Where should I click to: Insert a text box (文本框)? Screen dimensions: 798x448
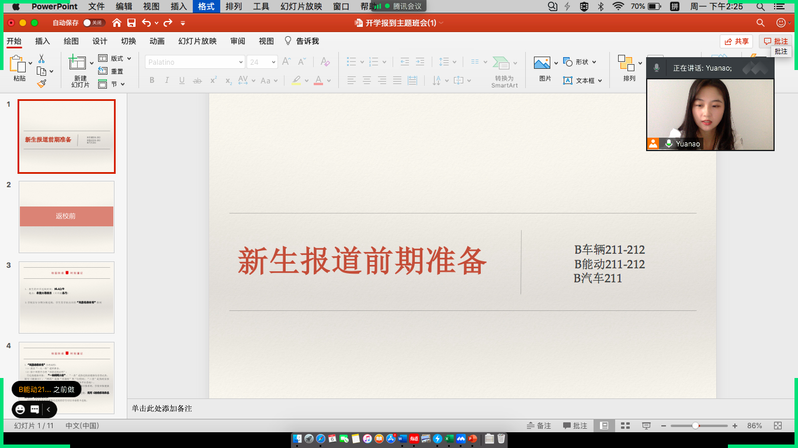point(578,80)
